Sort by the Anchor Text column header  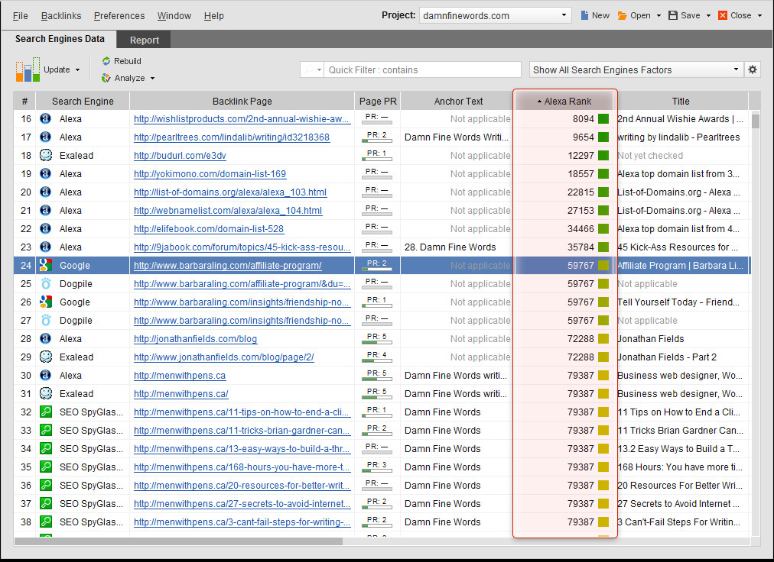(458, 101)
